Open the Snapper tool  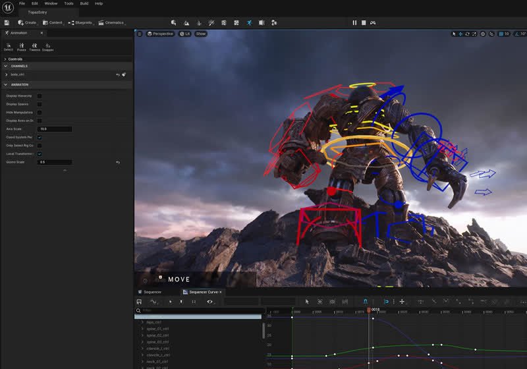[47, 47]
